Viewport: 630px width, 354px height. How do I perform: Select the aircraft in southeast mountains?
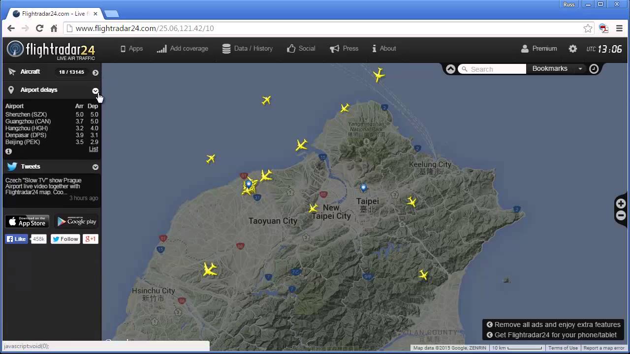pyautogui.click(x=423, y=275)
